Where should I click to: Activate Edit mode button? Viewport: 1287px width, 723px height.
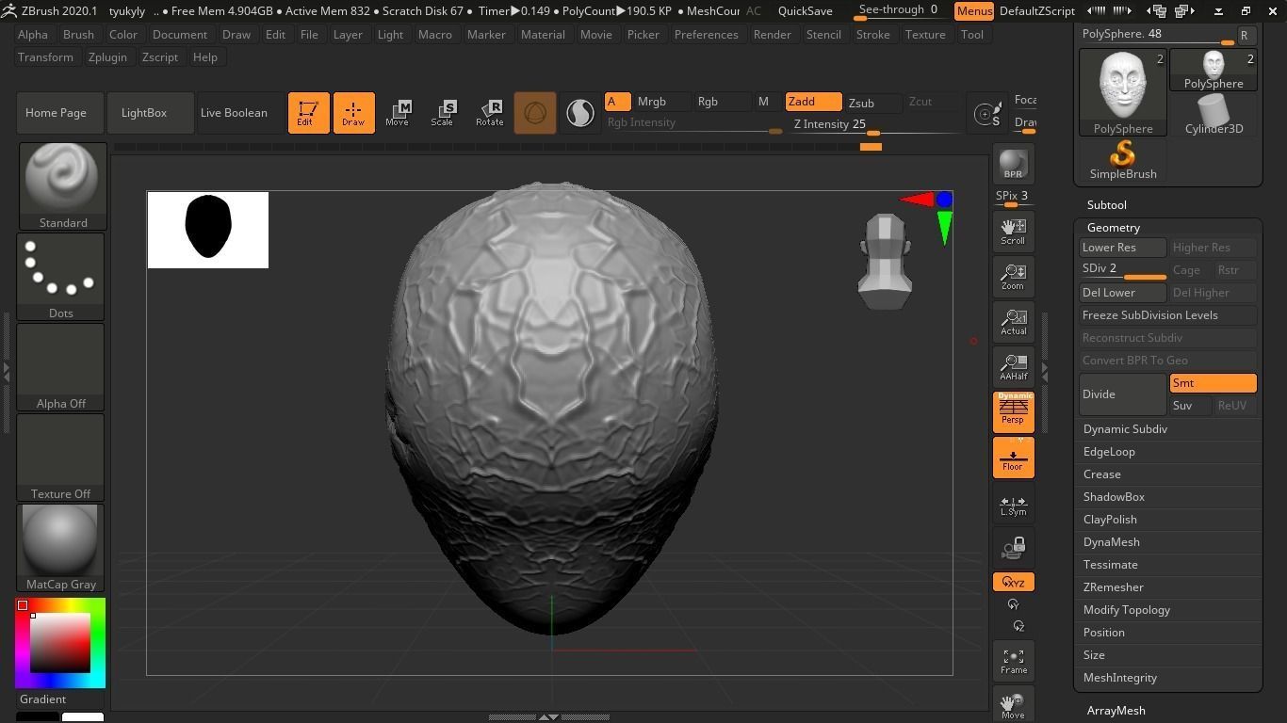[x=308, y=113]
